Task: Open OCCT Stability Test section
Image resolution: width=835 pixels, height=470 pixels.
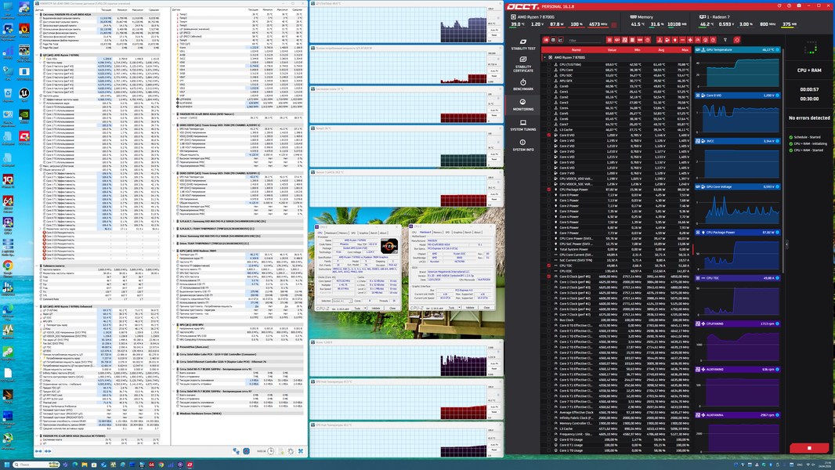Action: click(523, 44)
